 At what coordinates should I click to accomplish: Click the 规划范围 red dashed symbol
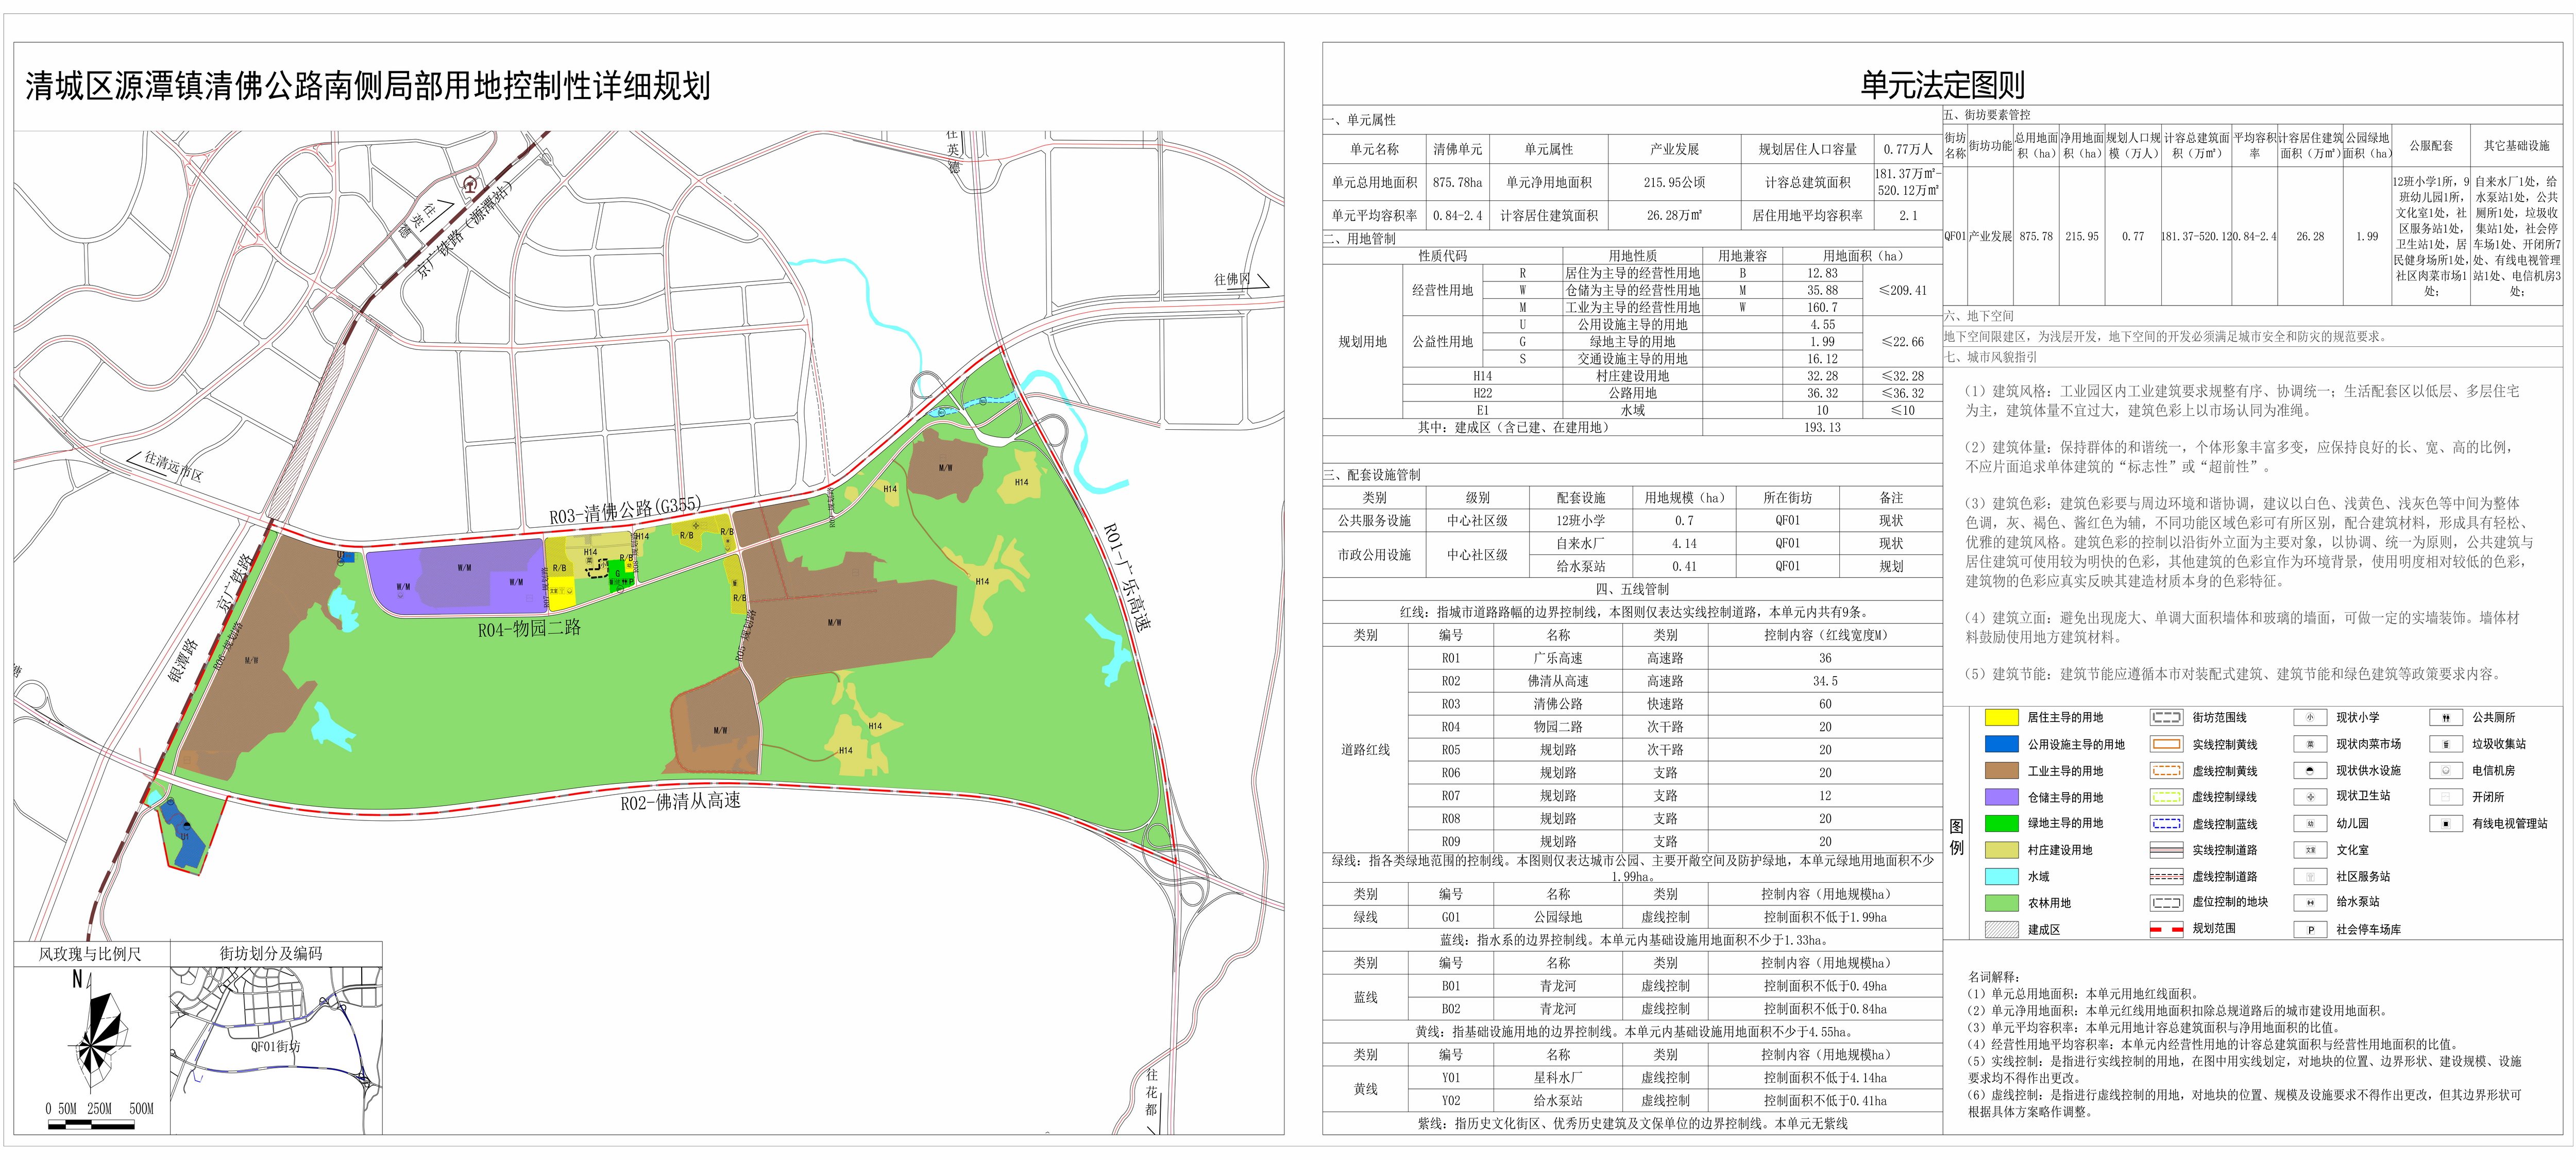(x=2166, y=929)
